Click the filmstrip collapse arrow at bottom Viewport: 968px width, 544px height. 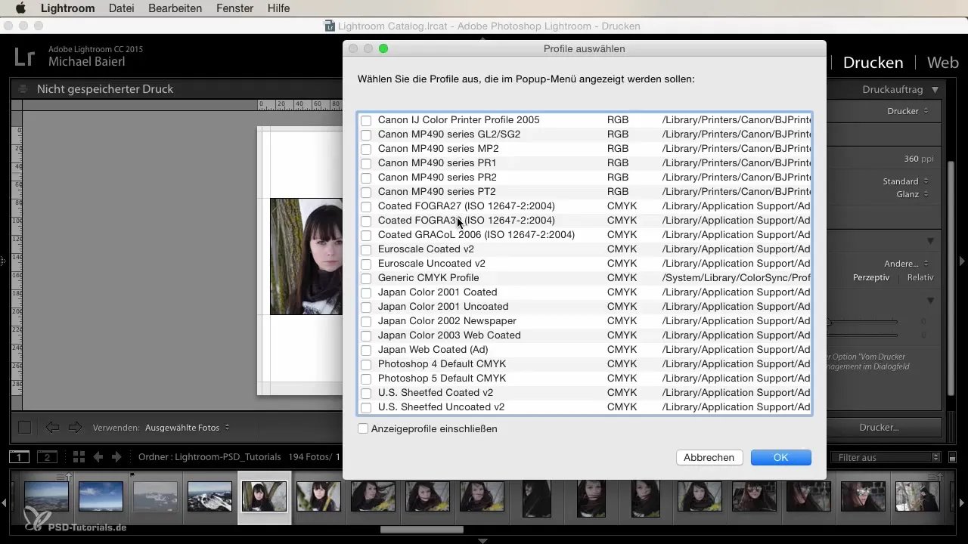(x=483, y=540)
